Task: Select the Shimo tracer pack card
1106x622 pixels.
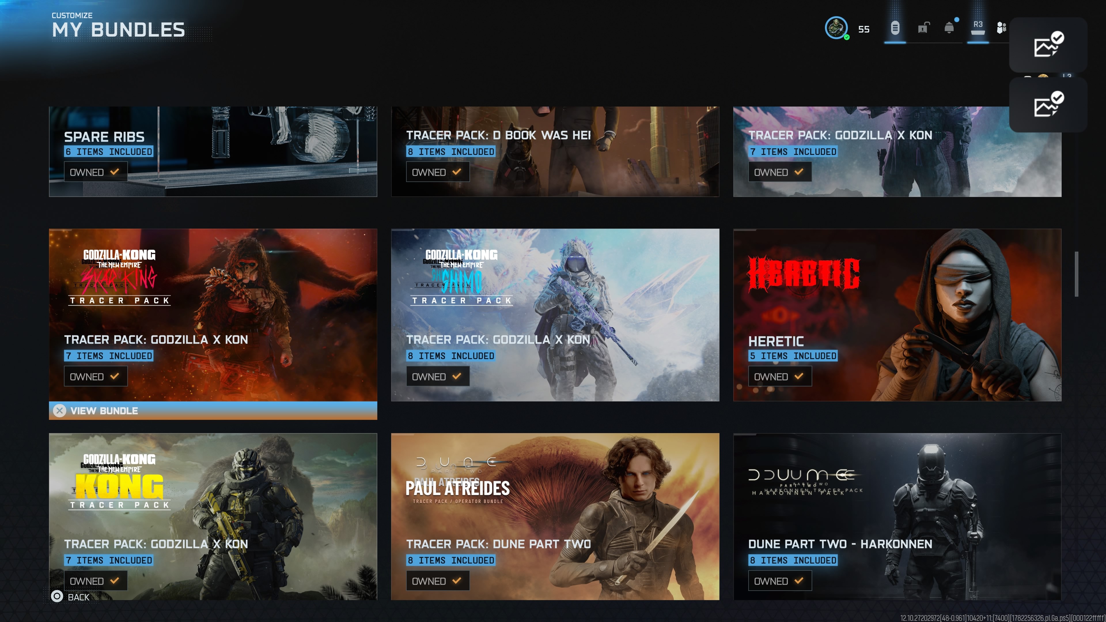Action: [x=555, y=315]
